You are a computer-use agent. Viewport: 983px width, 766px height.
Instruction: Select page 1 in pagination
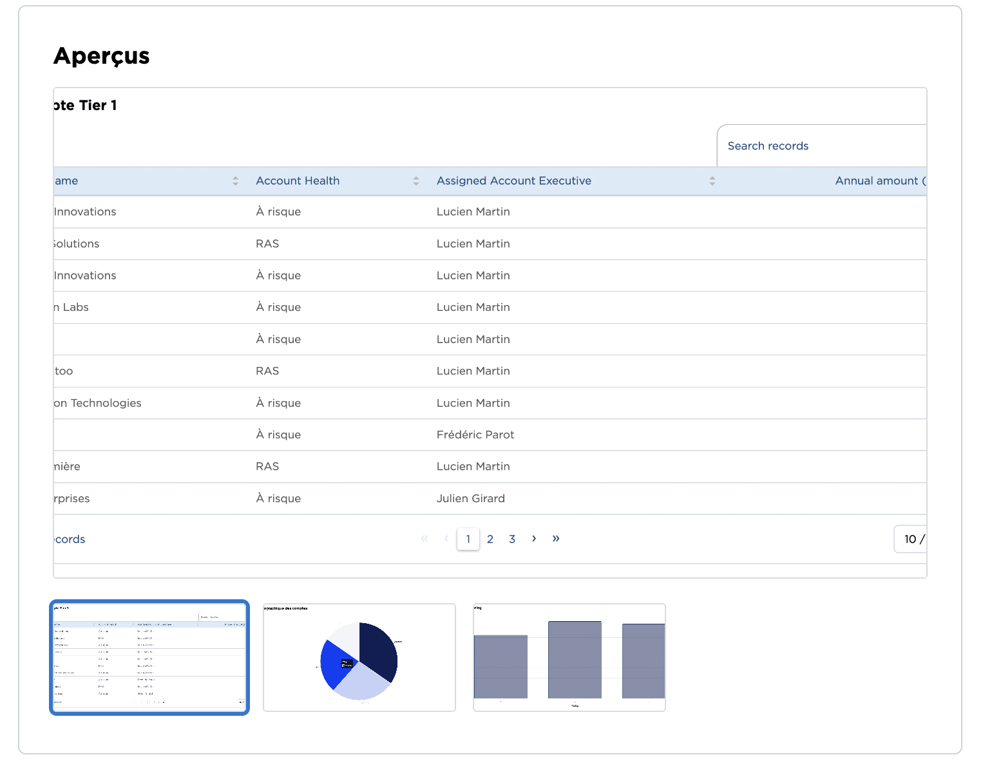click(x=468, y=539)
